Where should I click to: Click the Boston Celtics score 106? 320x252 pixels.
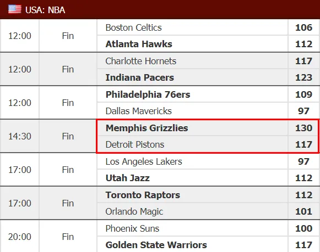303,27
